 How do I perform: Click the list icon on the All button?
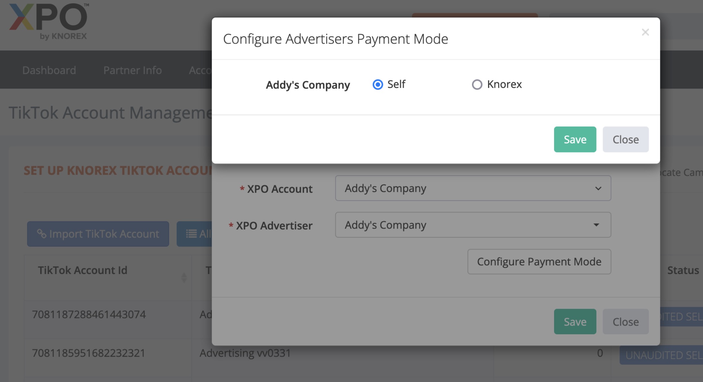[191, 234]
